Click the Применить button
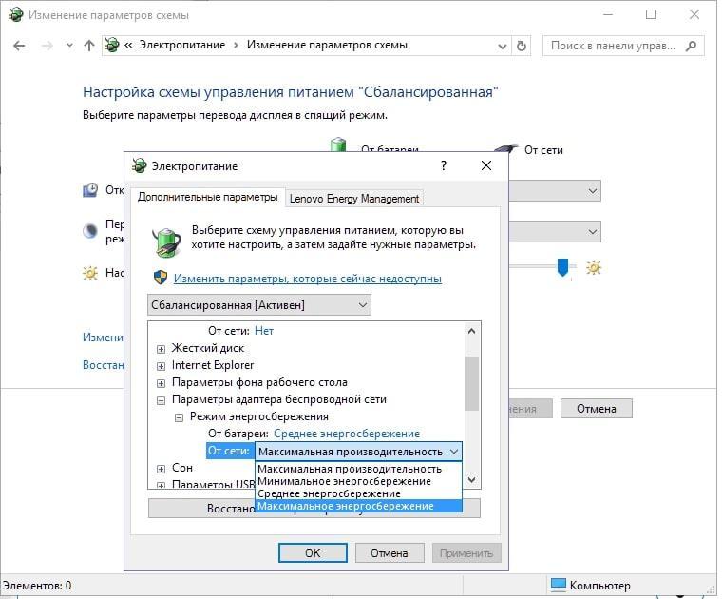 coord(466,552)
